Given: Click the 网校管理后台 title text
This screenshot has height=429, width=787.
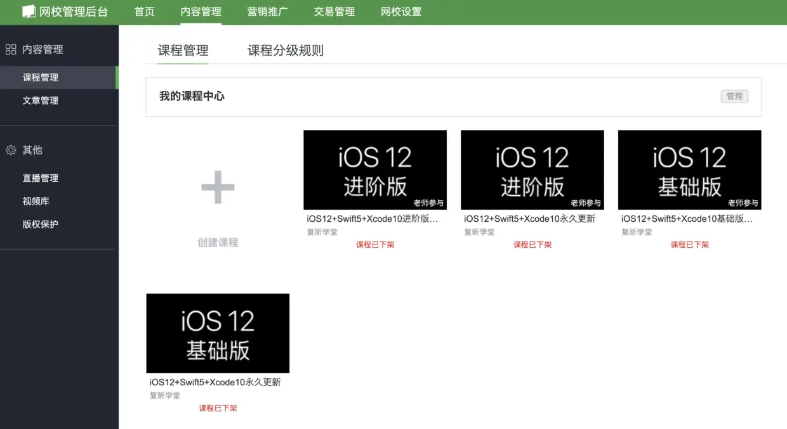Looking at the screenshot, I should tap(74, 11).
